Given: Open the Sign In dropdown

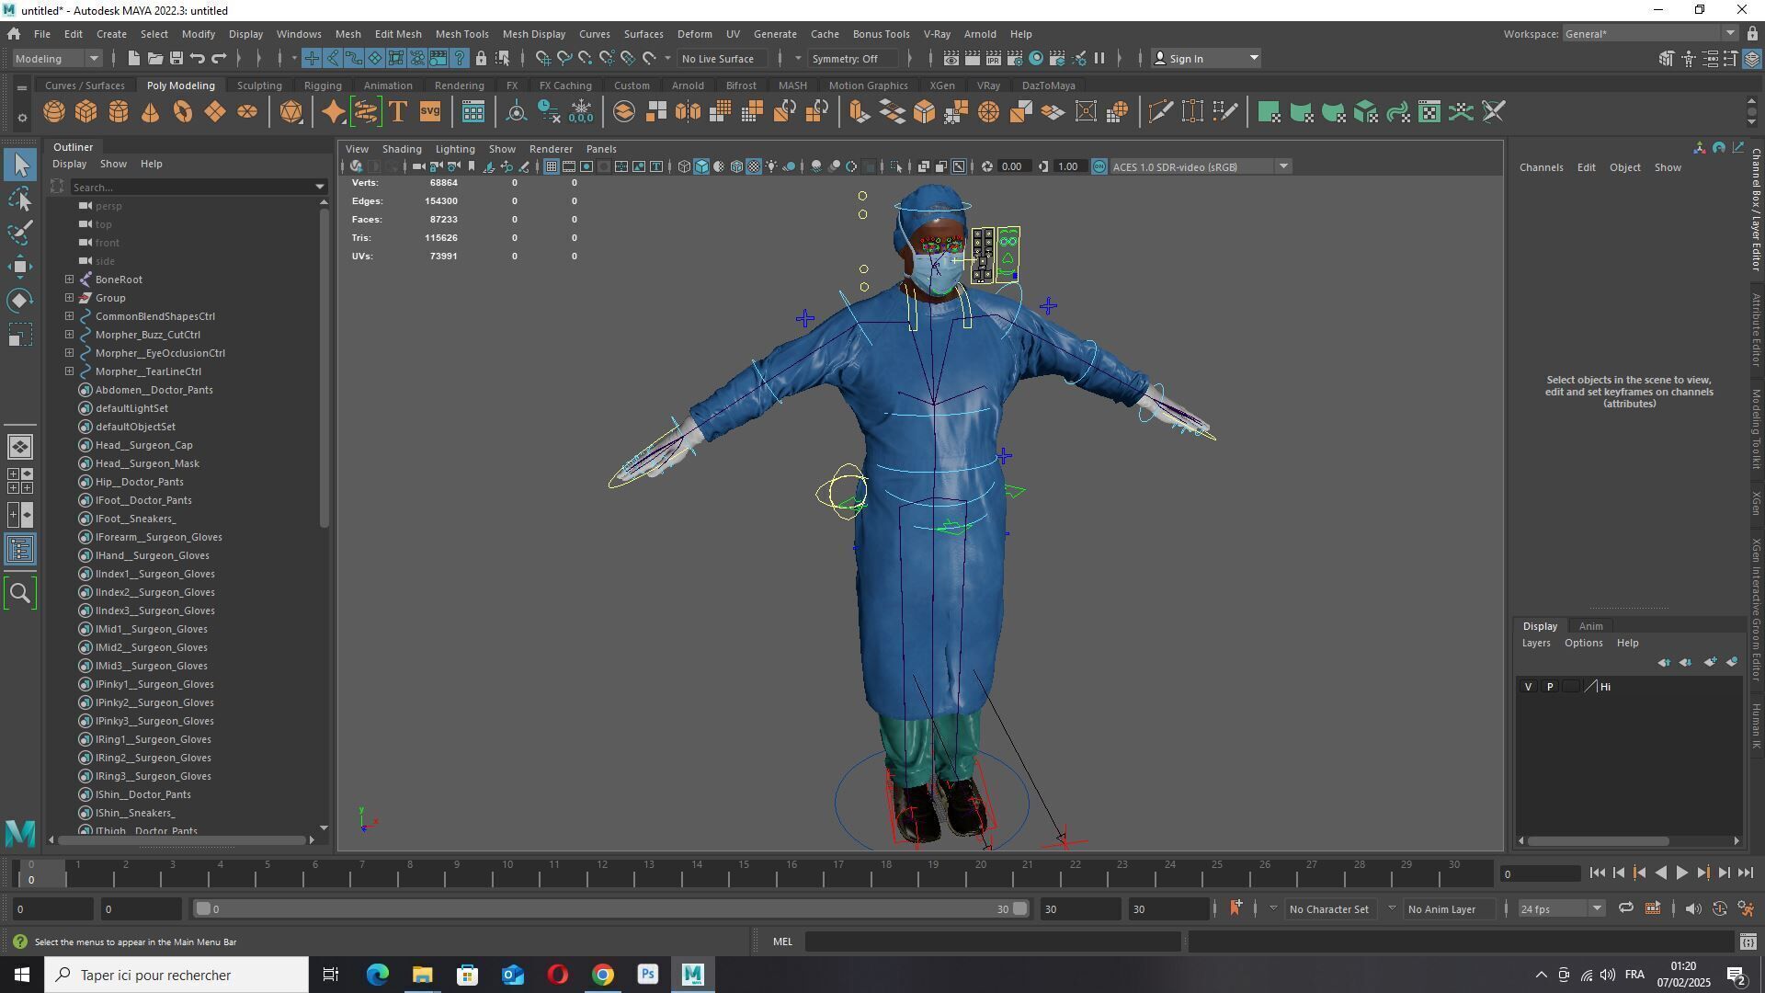Looking at the screenshot, I should (x=1206, y=59).
